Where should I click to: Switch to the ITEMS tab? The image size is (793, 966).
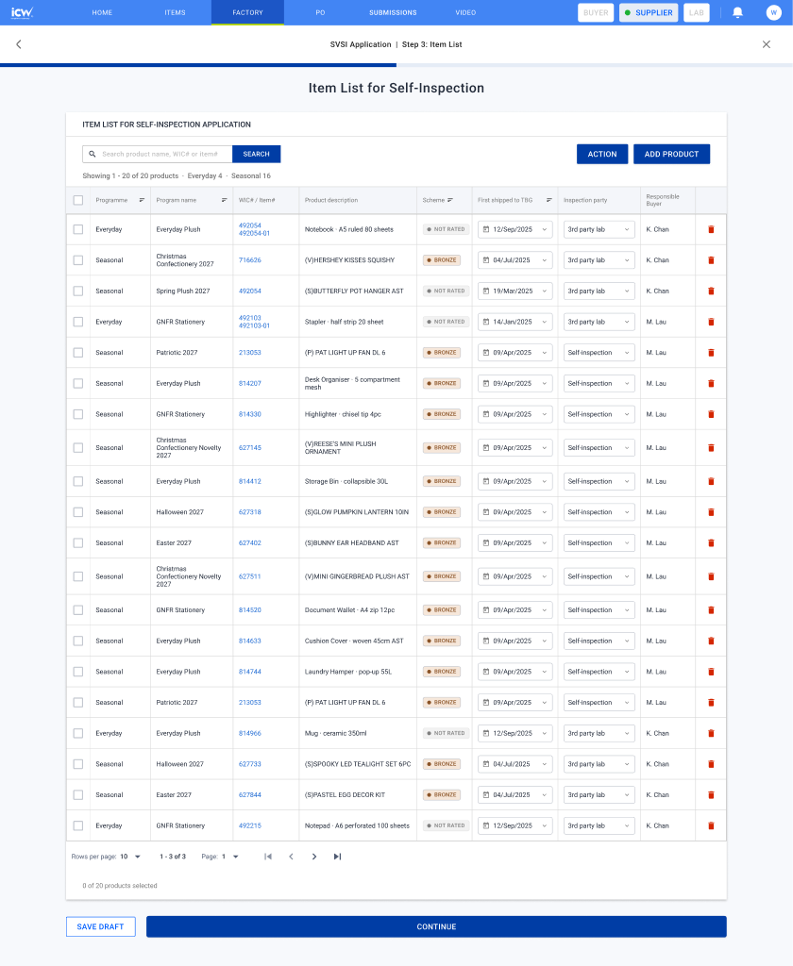176,12
